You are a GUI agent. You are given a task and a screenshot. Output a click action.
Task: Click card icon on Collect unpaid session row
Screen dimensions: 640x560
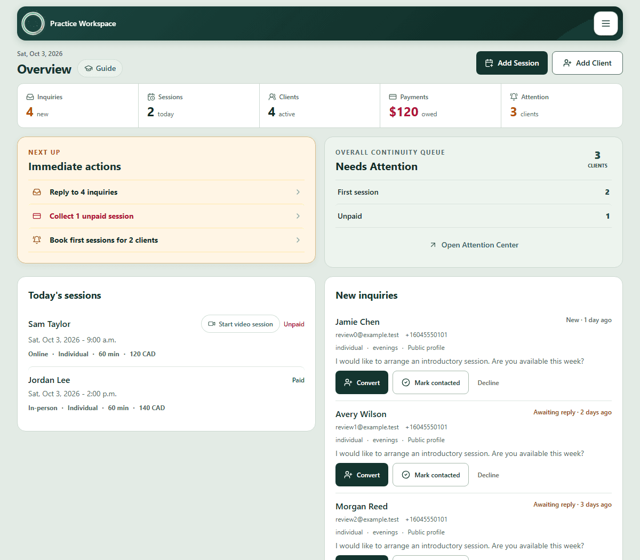(37, 216)
